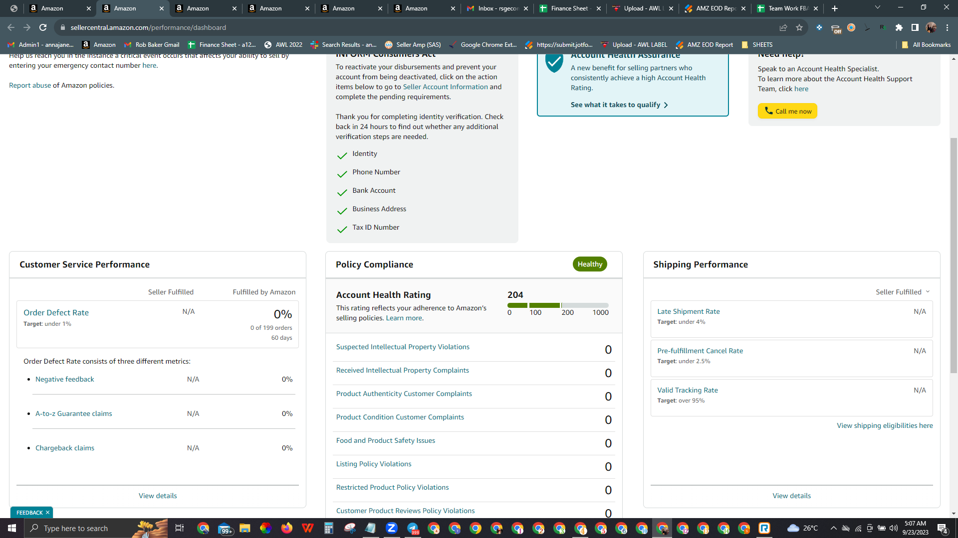
Task: Switch to the Upload - AWL tab
Action: 642,8
